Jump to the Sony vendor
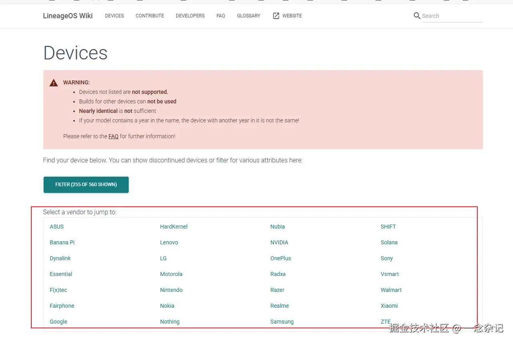 click(x=387, y=258)
